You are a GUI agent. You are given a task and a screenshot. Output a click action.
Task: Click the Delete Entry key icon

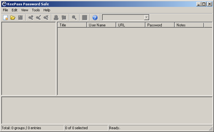click(x=46, y=18)
